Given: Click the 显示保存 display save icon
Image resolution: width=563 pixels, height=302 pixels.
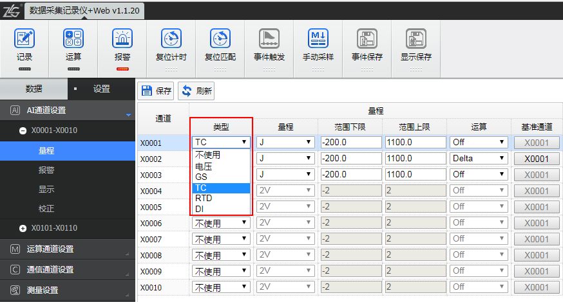Looking at the screenshot, I should point(415,40).
